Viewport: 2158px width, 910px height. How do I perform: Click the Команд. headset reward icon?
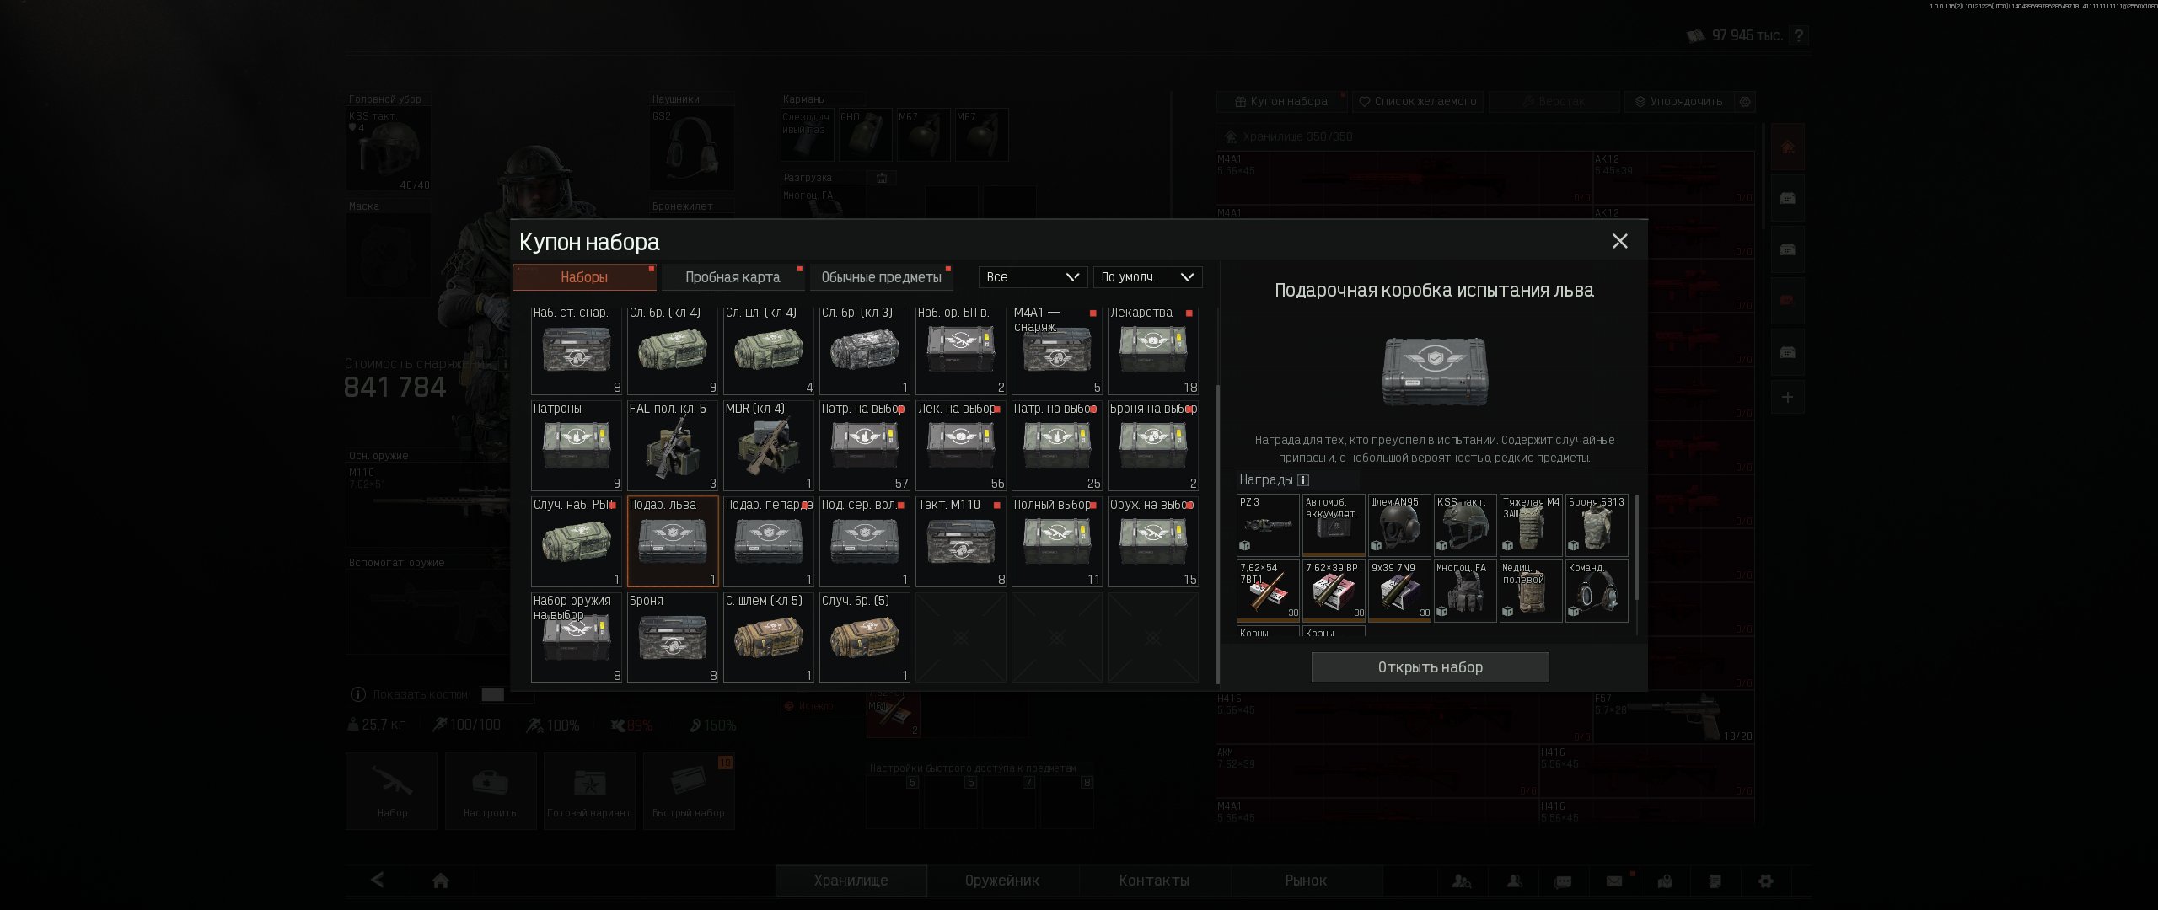pos(1597,591)
